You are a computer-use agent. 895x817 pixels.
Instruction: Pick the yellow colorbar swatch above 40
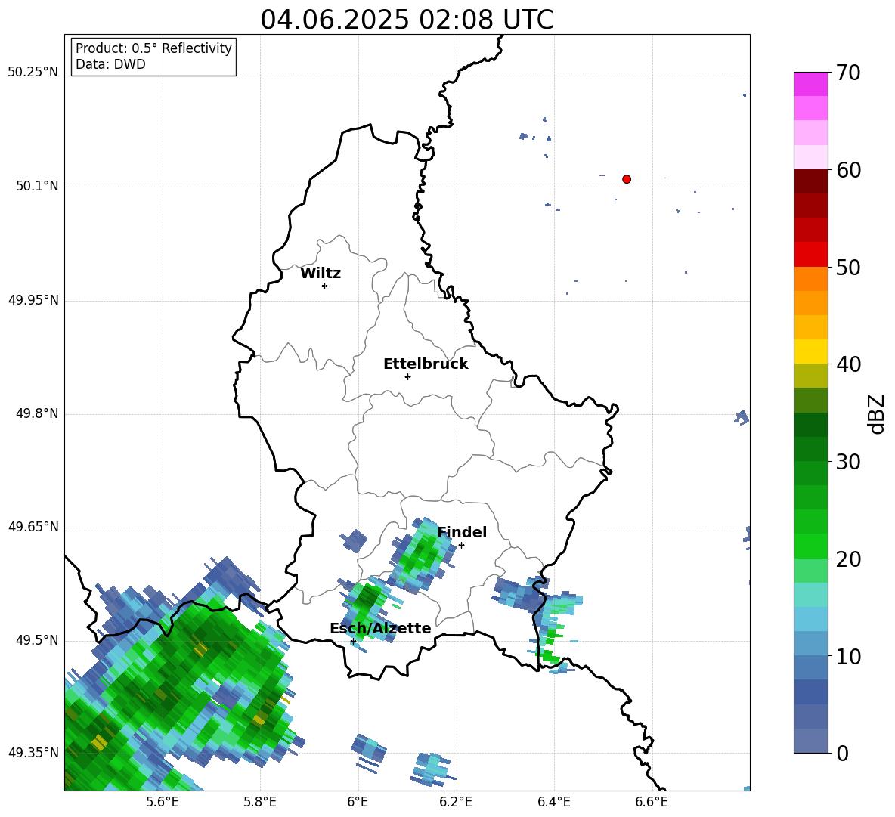point(810,351)
